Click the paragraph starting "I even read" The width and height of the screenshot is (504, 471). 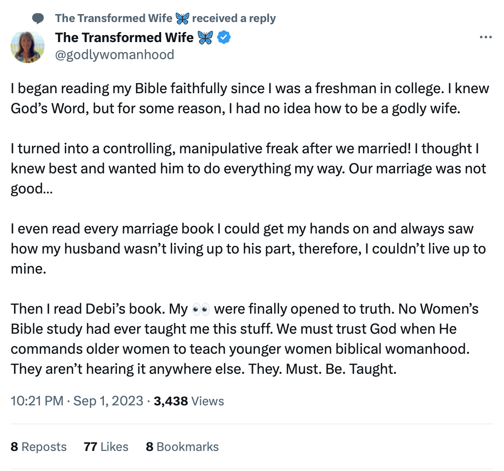click(x=249, y=248)
